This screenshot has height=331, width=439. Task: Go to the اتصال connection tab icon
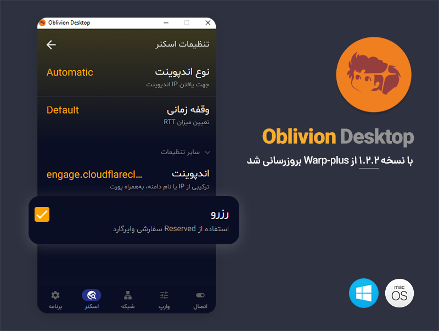click(200, 295)
